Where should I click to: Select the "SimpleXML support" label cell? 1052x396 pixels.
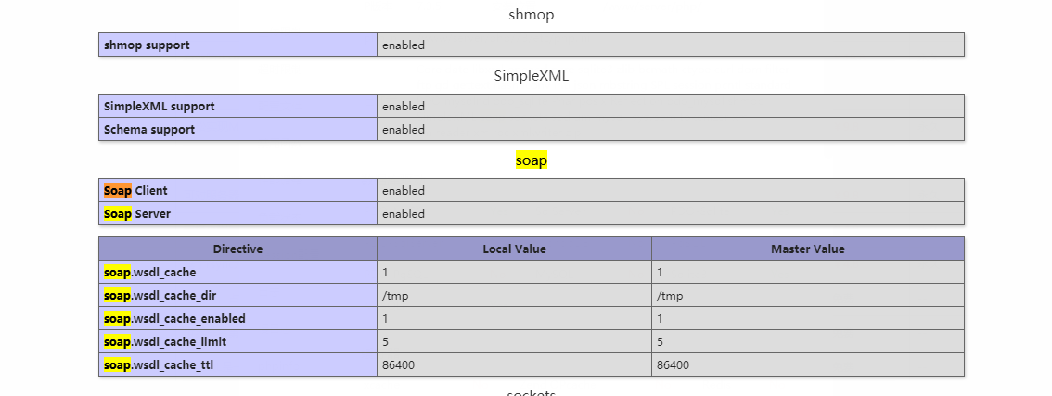click(238, 106)
